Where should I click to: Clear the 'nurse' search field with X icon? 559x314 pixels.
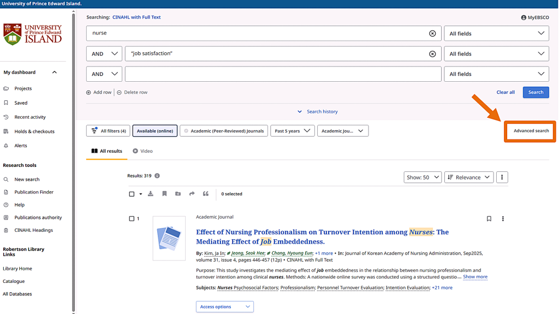432,33
